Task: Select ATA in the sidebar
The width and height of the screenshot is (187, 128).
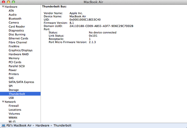Action: tap(11, 11)
